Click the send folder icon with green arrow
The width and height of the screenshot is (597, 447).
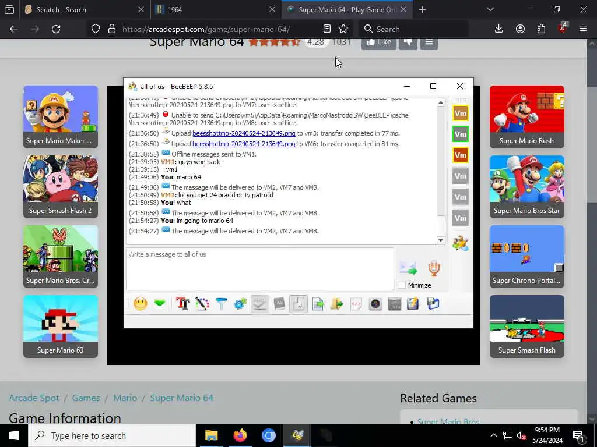pyautogui.click(x=337, y=304)
